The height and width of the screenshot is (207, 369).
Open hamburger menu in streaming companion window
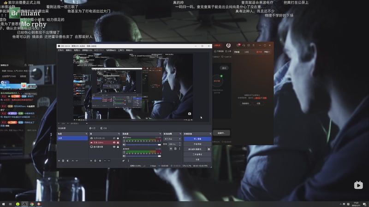click(253, 45)
